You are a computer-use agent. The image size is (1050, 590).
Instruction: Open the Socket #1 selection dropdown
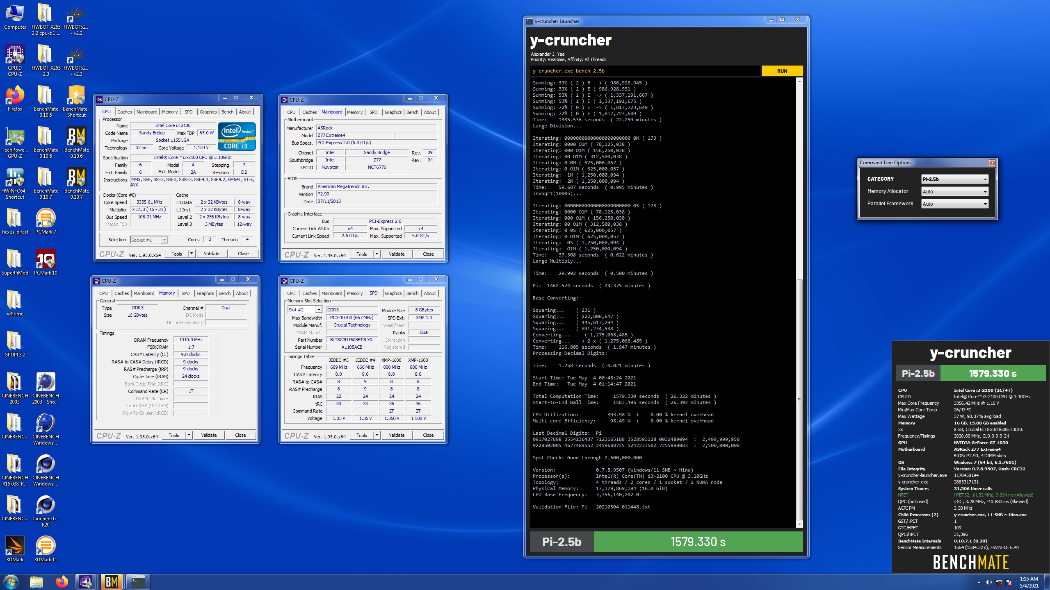click(149, 240)
